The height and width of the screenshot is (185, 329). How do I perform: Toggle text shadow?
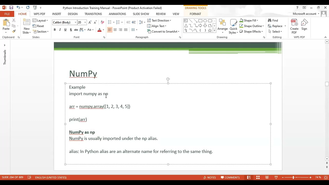coord(71,30)
